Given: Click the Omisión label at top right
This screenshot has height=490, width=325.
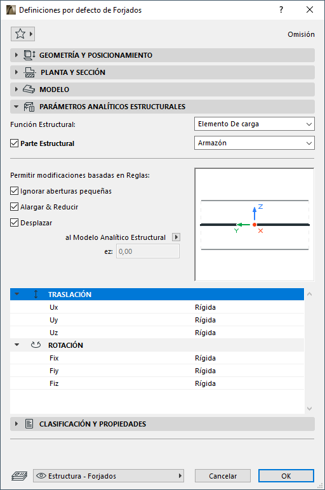Looking at the screenshot, I should (301, 34).
